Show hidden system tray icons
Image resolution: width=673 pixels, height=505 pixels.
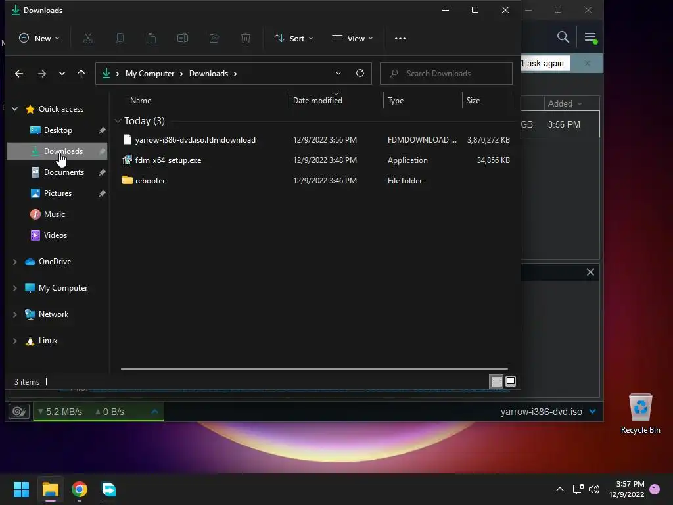click(560, 489)
